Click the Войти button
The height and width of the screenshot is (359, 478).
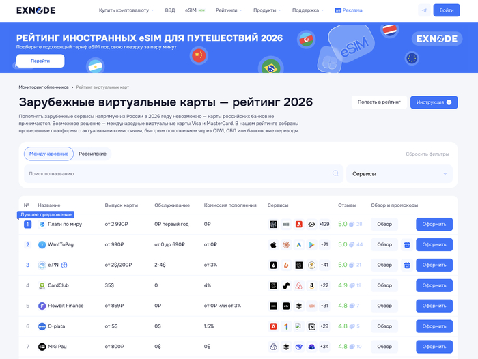447,10
